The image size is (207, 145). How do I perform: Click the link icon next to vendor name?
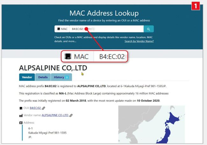[x=71, y=115]
